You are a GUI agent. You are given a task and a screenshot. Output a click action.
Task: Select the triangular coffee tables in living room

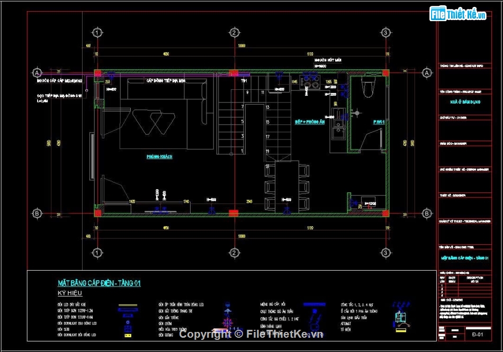coord(155,122)
